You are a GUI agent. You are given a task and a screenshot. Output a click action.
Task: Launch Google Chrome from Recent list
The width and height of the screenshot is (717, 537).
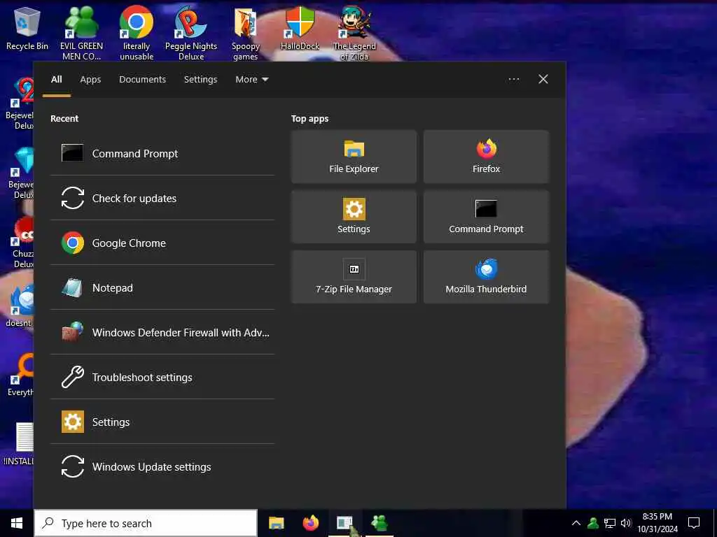point(162,243)
